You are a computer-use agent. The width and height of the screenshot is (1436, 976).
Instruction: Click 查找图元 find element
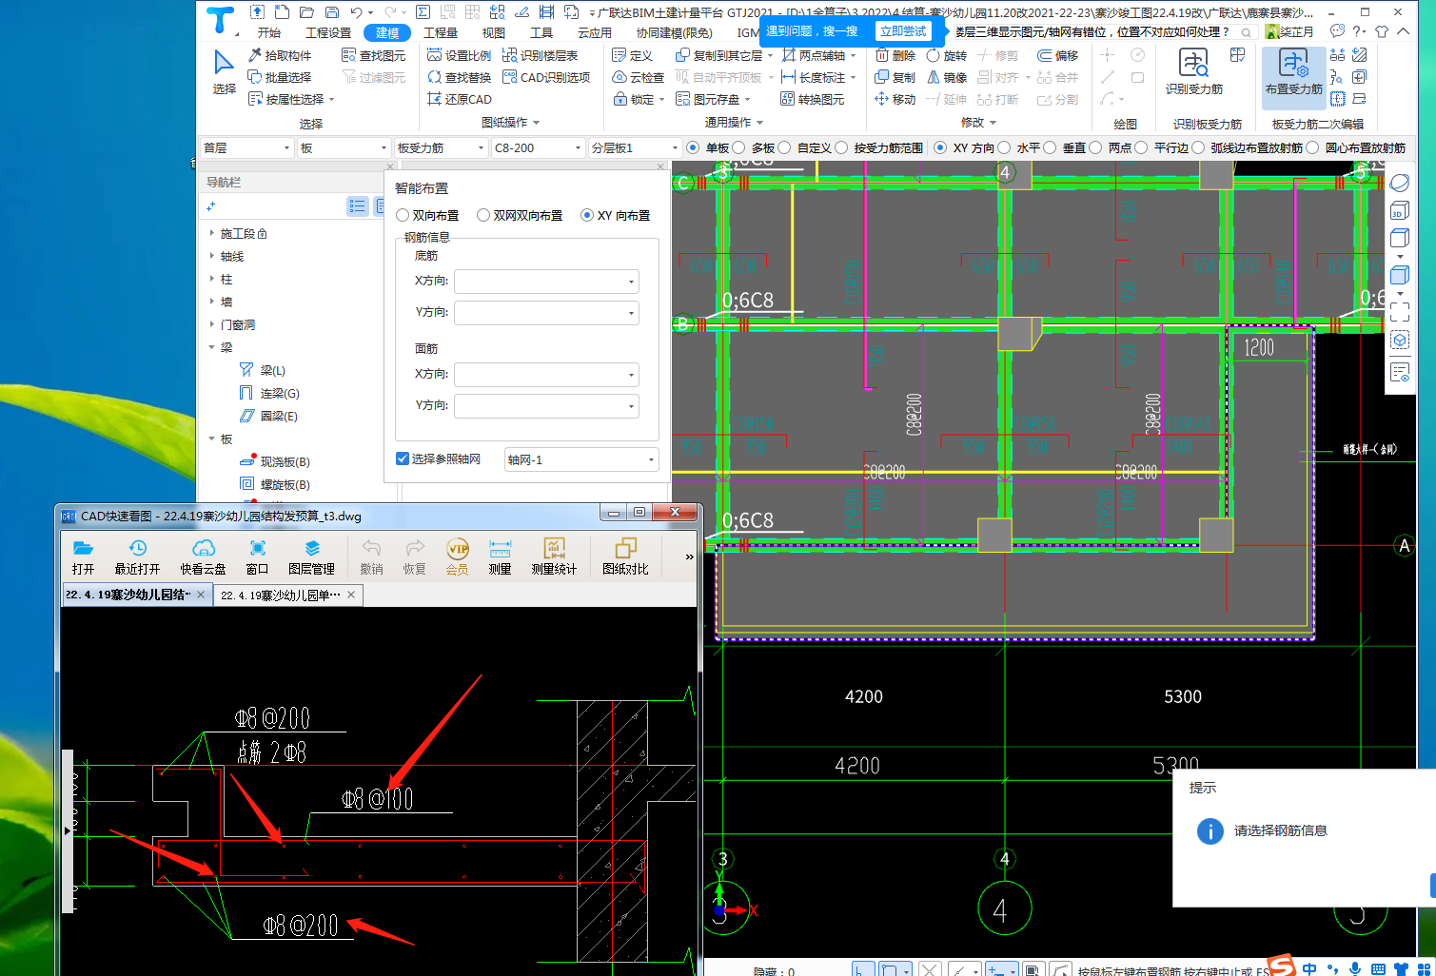coord(374,55)
